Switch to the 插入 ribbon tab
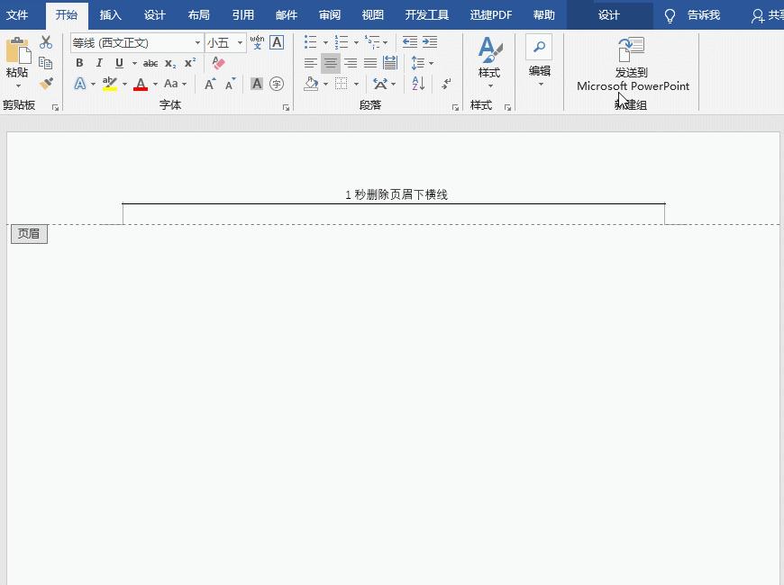This screenshot has width=784, height=585. click(110, 14)
